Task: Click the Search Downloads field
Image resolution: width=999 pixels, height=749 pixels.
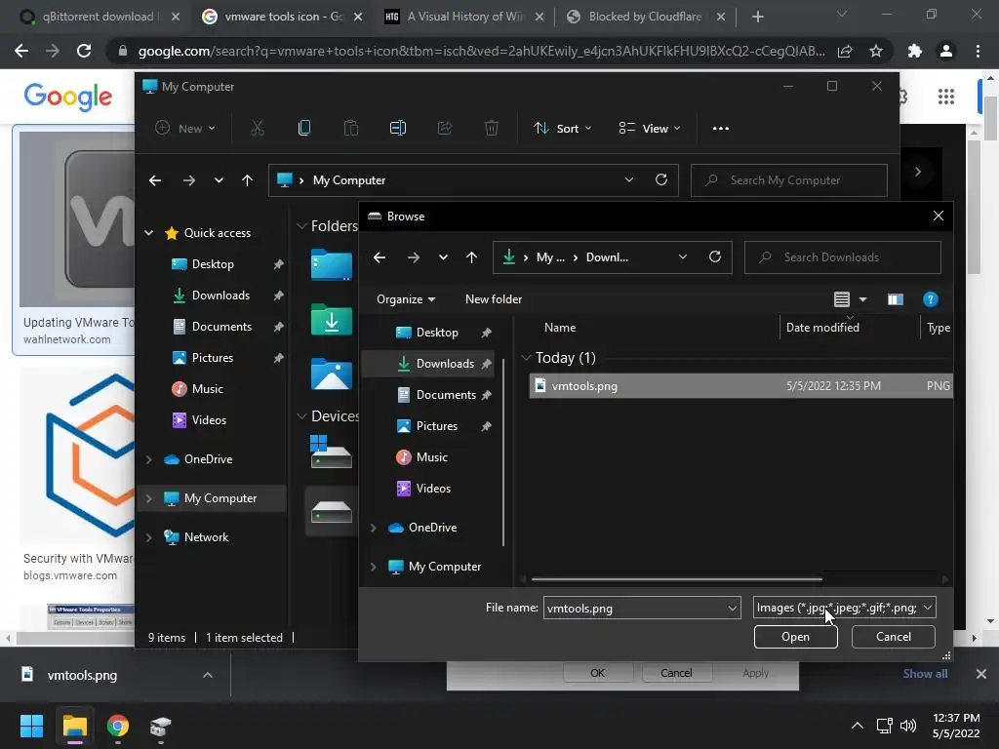Action: point(842,257)
